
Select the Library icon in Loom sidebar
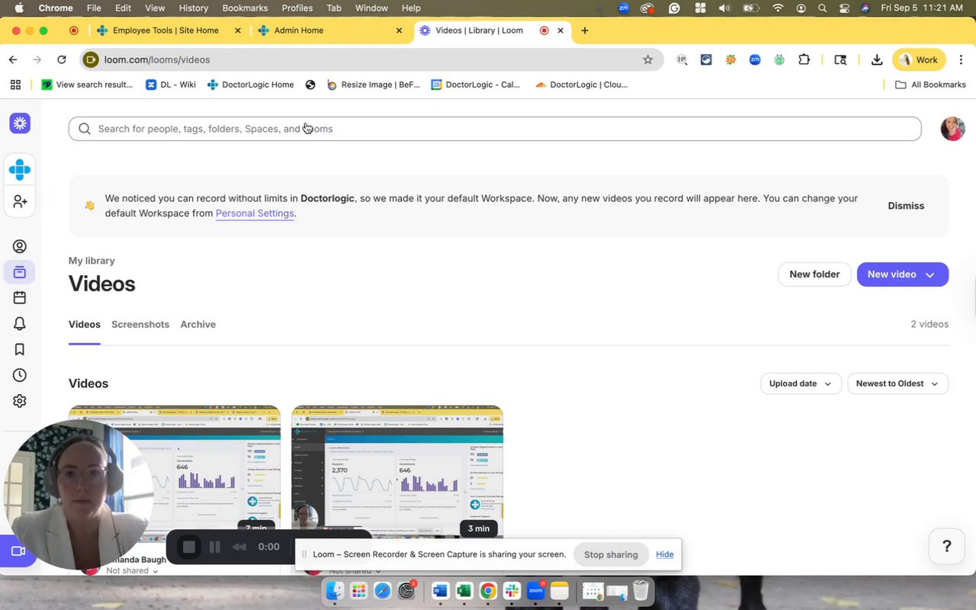[x=20, y=272]
